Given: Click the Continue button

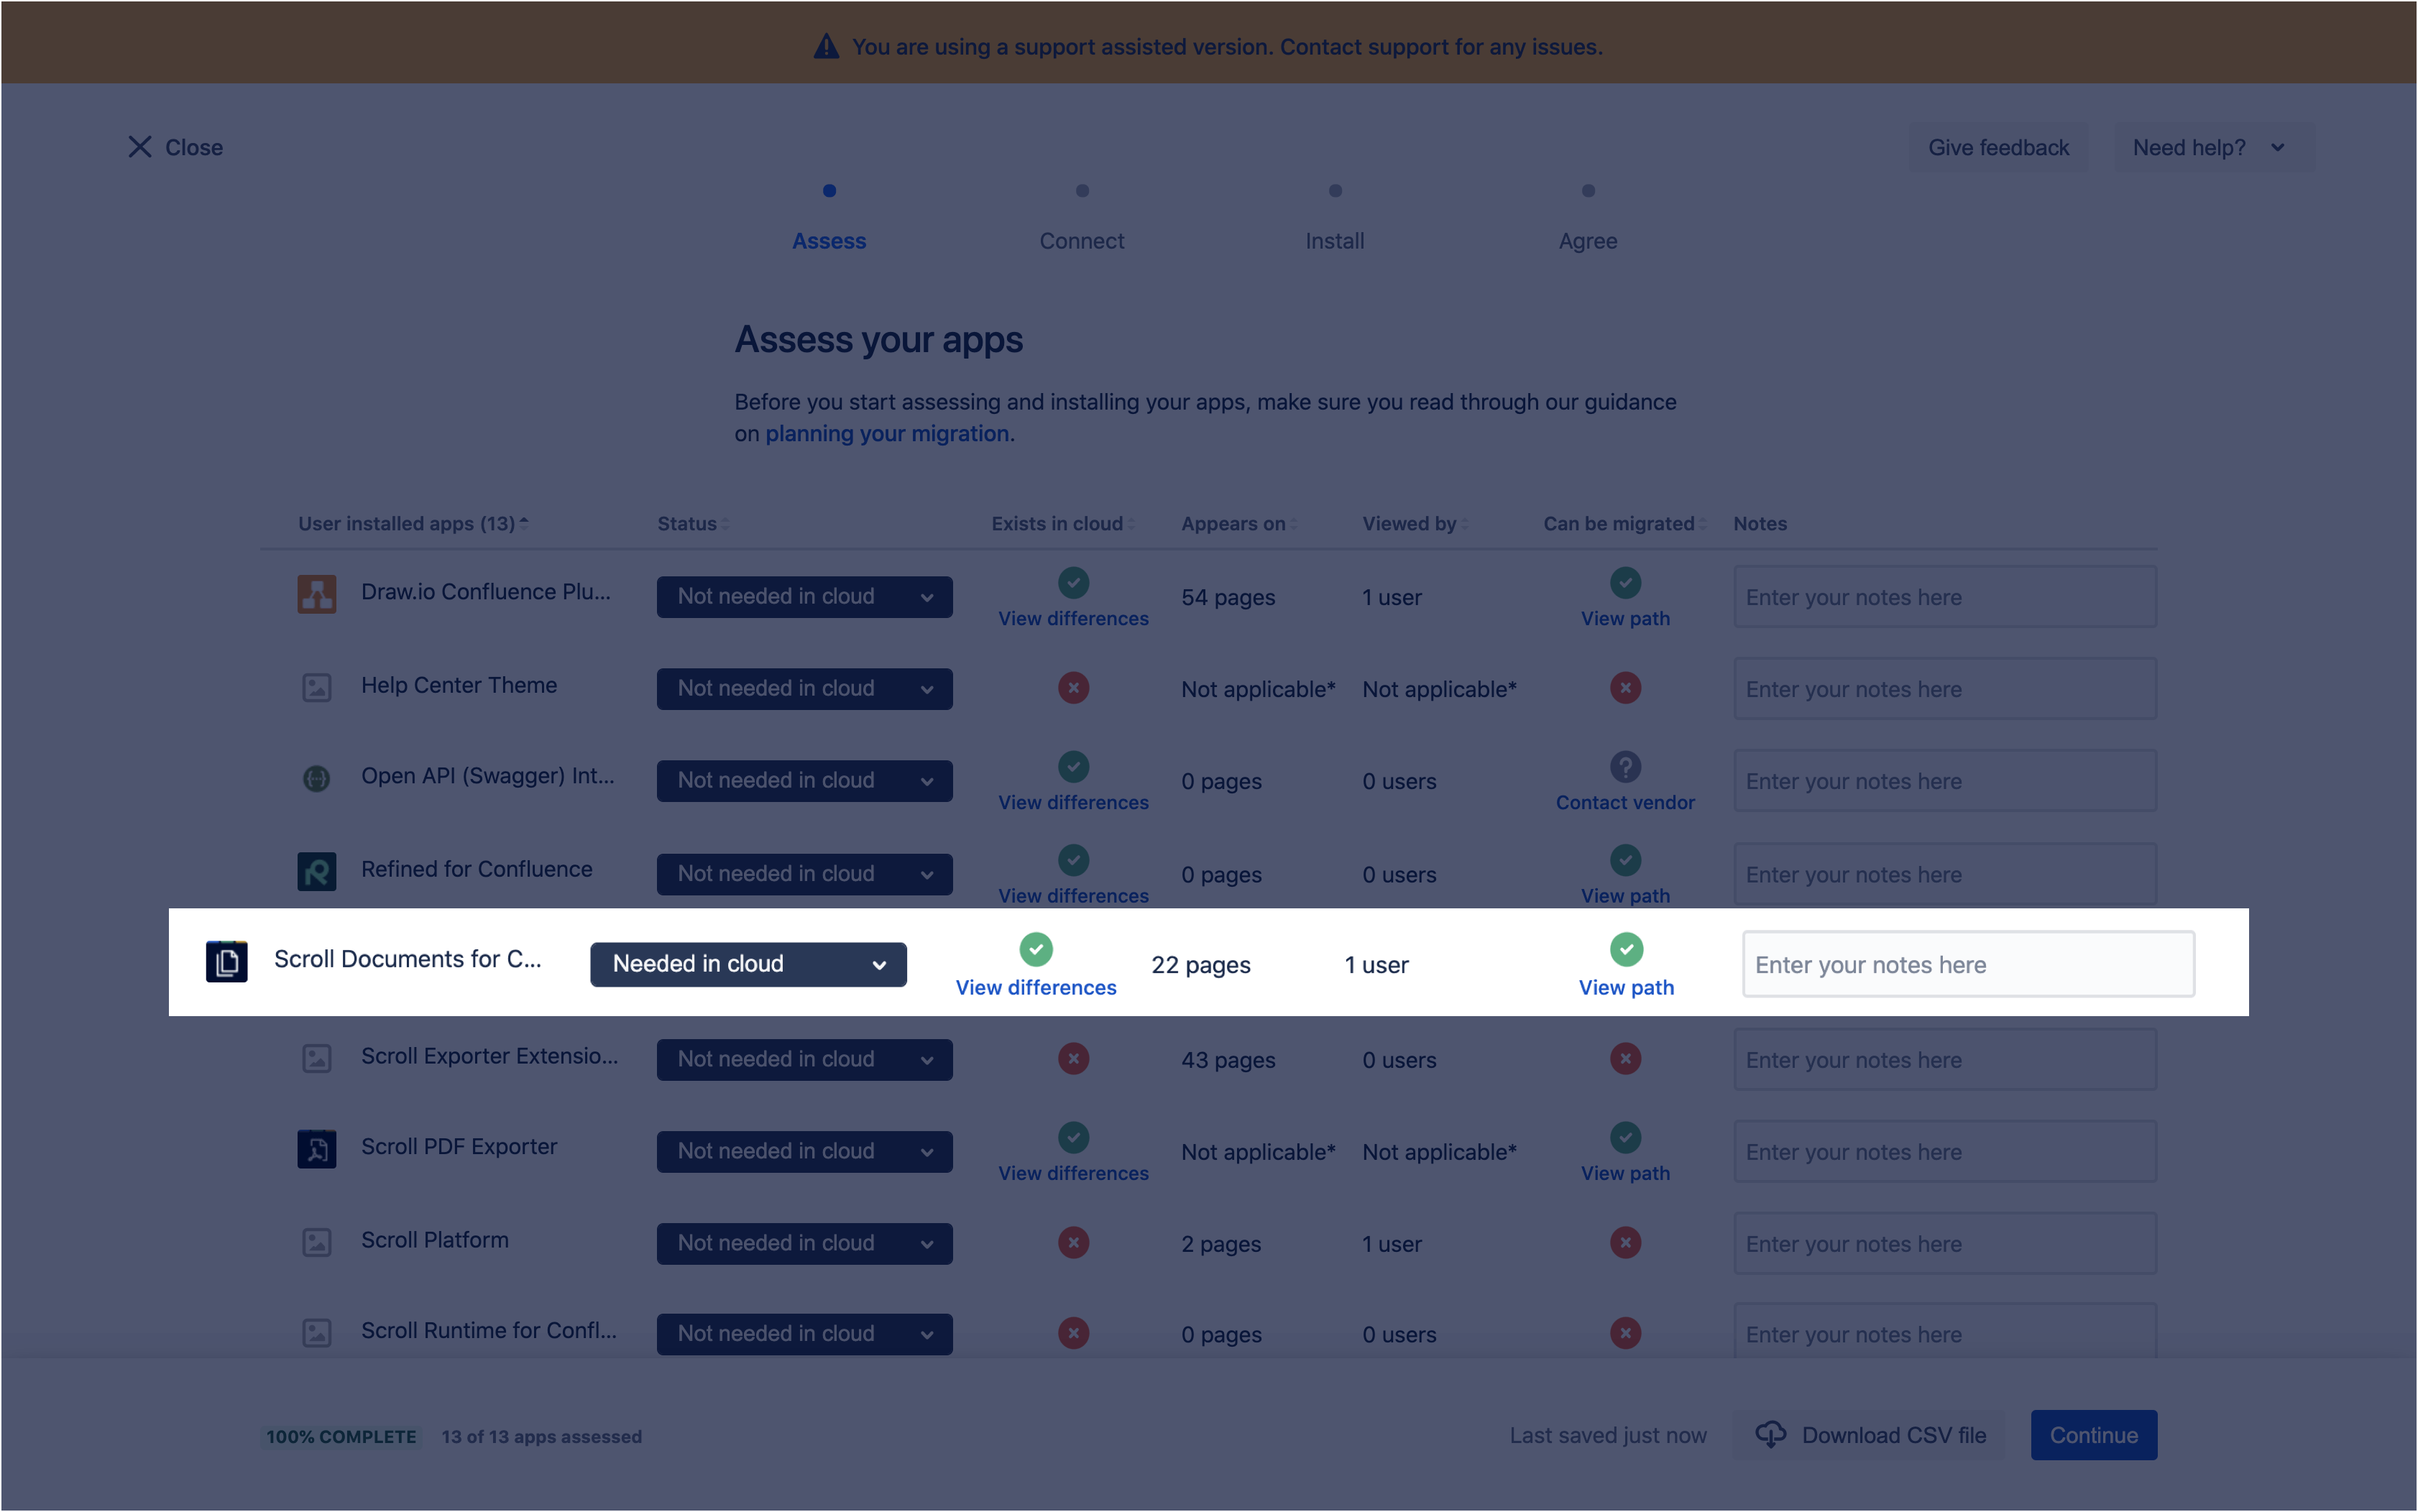Looking at the screenshot, I should [x=2092, y=1434].
